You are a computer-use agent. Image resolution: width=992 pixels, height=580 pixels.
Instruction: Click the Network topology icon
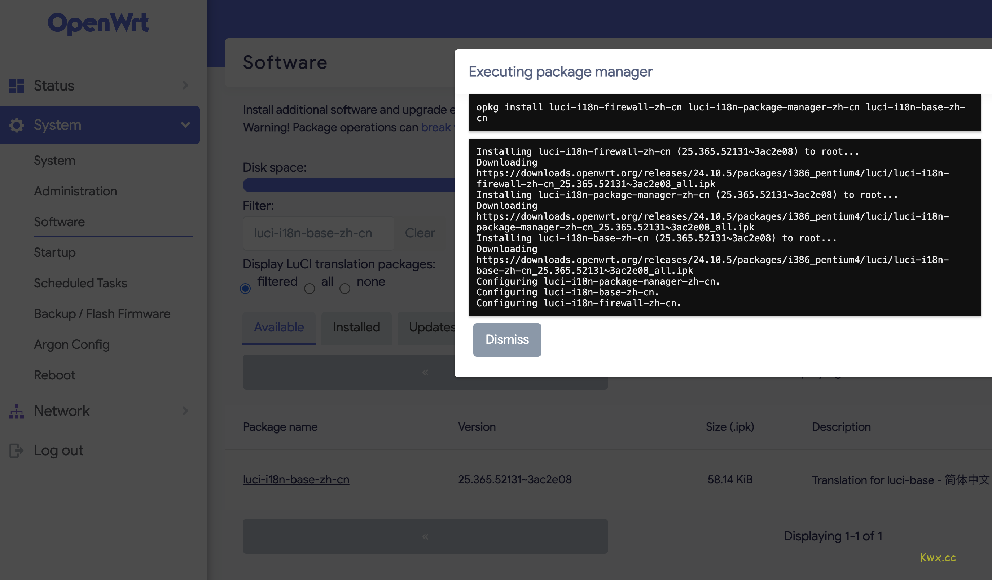(17, 411)
